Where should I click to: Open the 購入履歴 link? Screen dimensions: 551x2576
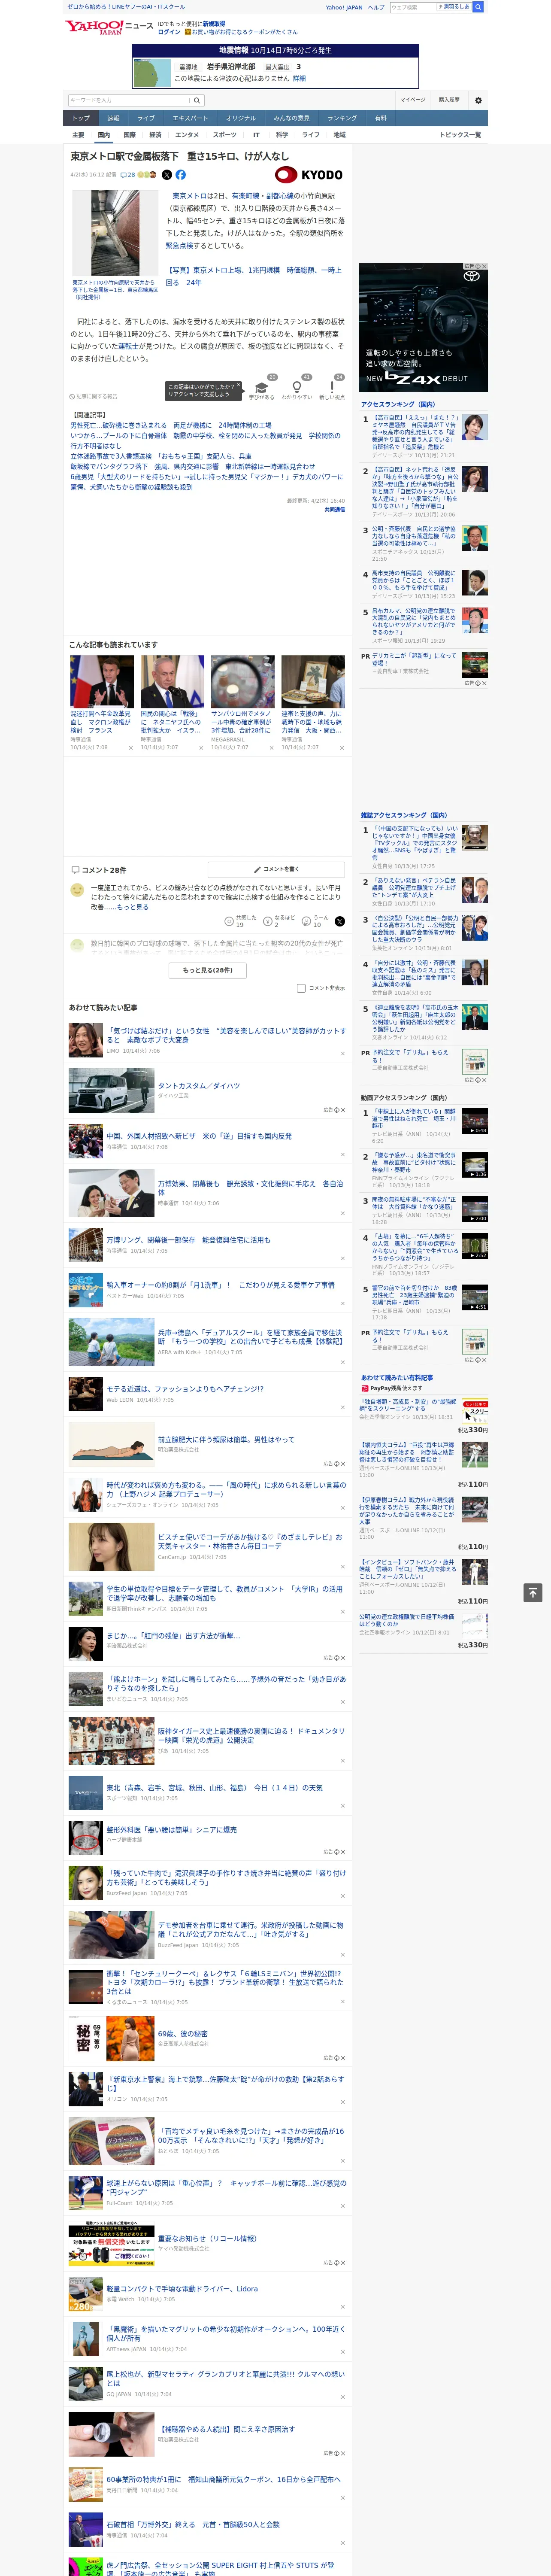[x=449, y=100]
